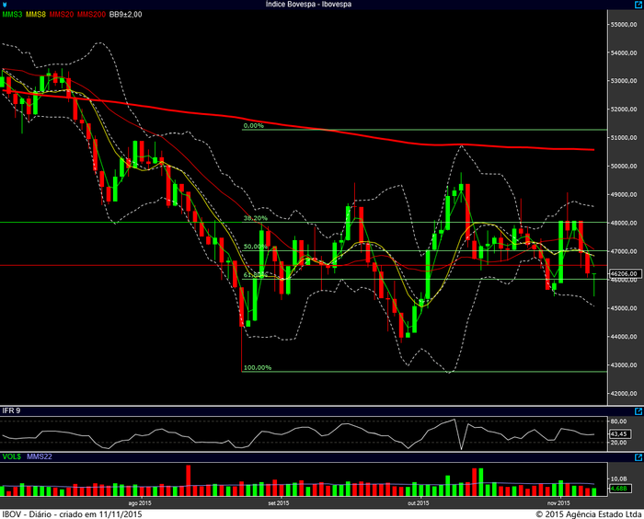The height and width of the screenshot is (519, 644).
Task: Click the current price tag 46206,00
Action: (x=625, y=273)
